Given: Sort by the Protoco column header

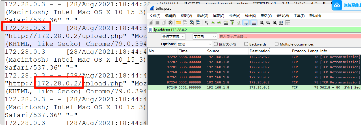Looking at the screenshot, I should click(x=299, y=51).
